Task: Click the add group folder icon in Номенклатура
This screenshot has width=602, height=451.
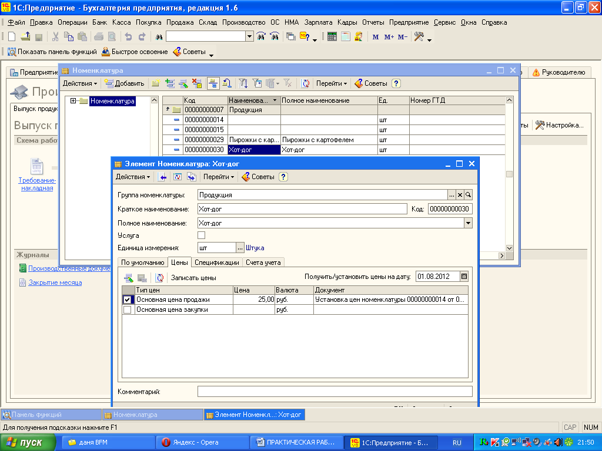Action: coord(155,83)
